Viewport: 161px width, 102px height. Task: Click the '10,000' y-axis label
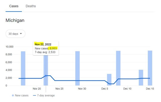pos(10,47)
